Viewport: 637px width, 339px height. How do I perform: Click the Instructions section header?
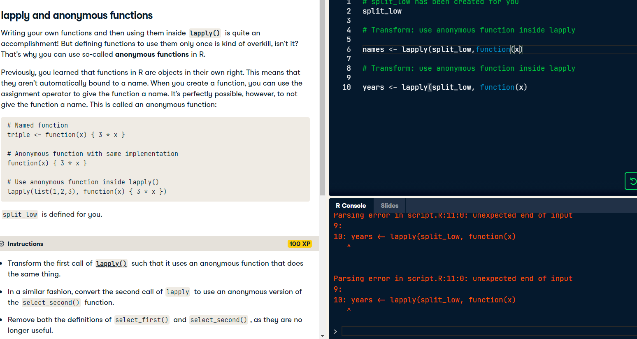click(x=159, y=244)
